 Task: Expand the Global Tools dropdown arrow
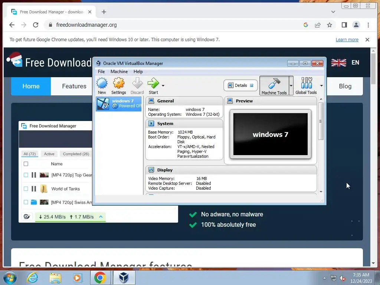[321, 86]
